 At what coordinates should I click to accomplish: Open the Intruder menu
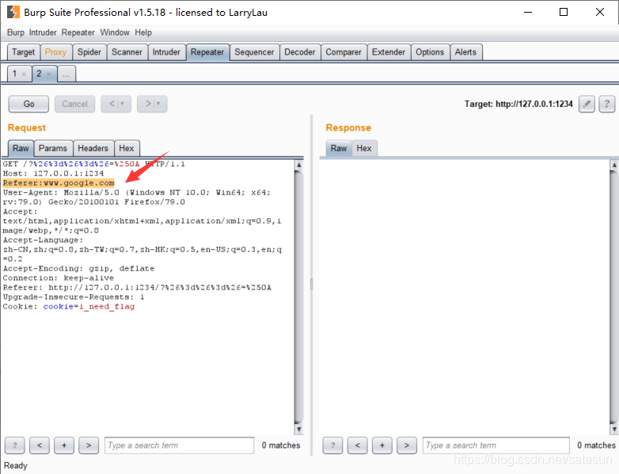click(43, 32)
